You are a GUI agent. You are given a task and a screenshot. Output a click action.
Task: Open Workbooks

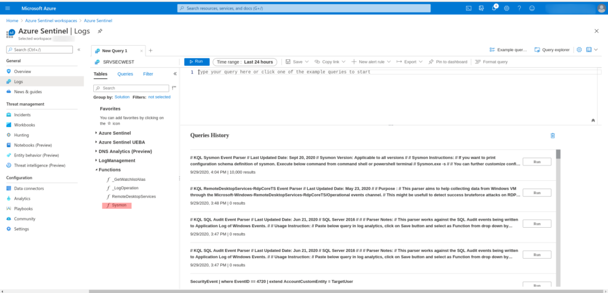(24, 125)
